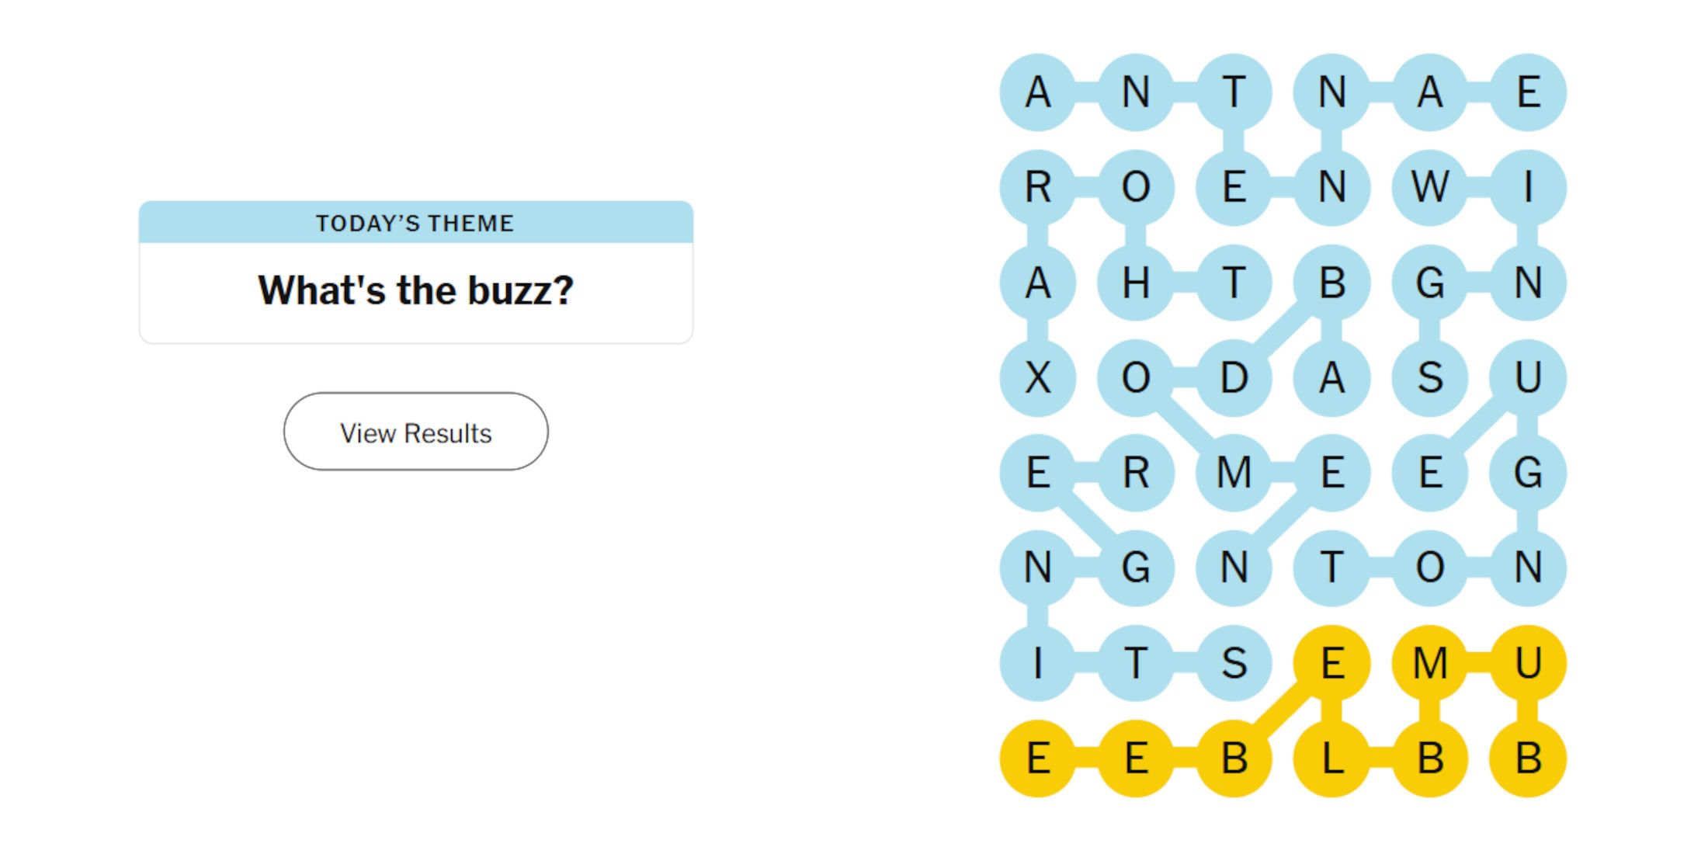Select the letter X tile
This screenshot has height=854, width=1708.
click(1038, 378)
